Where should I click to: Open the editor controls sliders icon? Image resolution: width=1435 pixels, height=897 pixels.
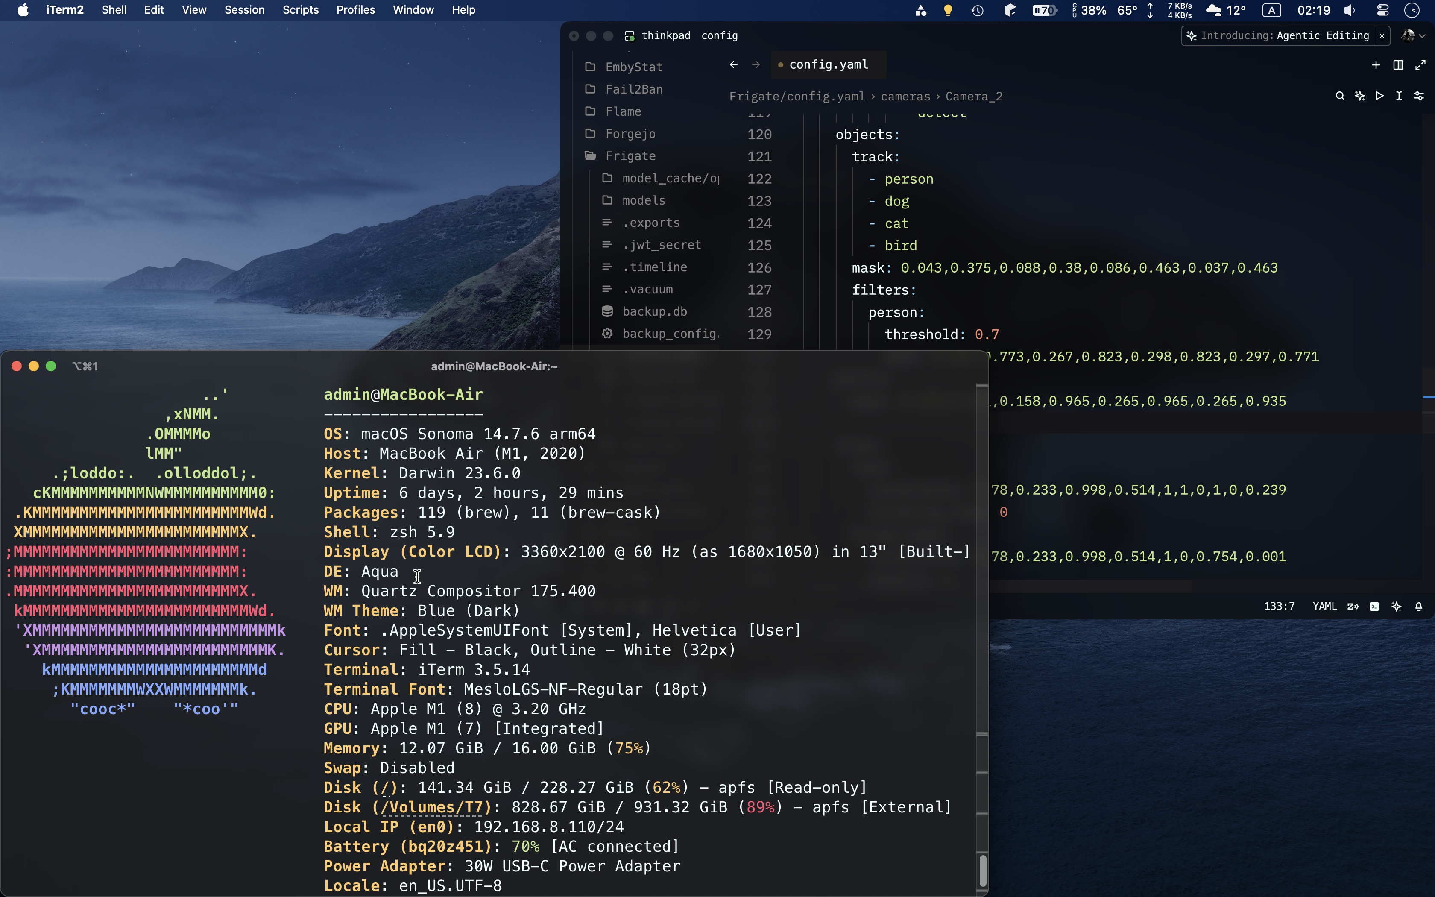[x=1419, y=96]
